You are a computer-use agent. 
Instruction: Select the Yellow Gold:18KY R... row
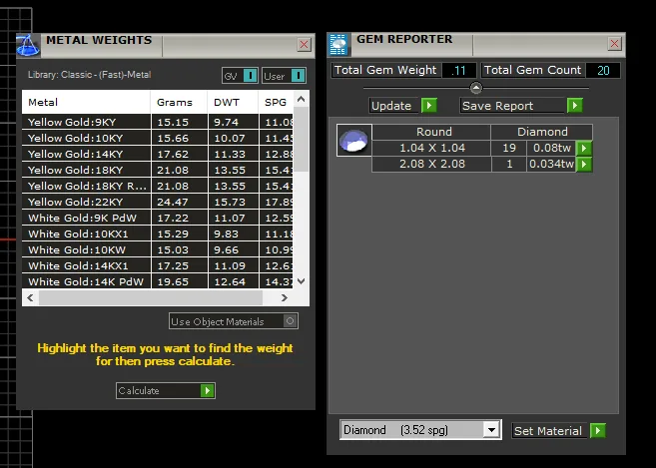pyautogui.click(x=158, y=186)
